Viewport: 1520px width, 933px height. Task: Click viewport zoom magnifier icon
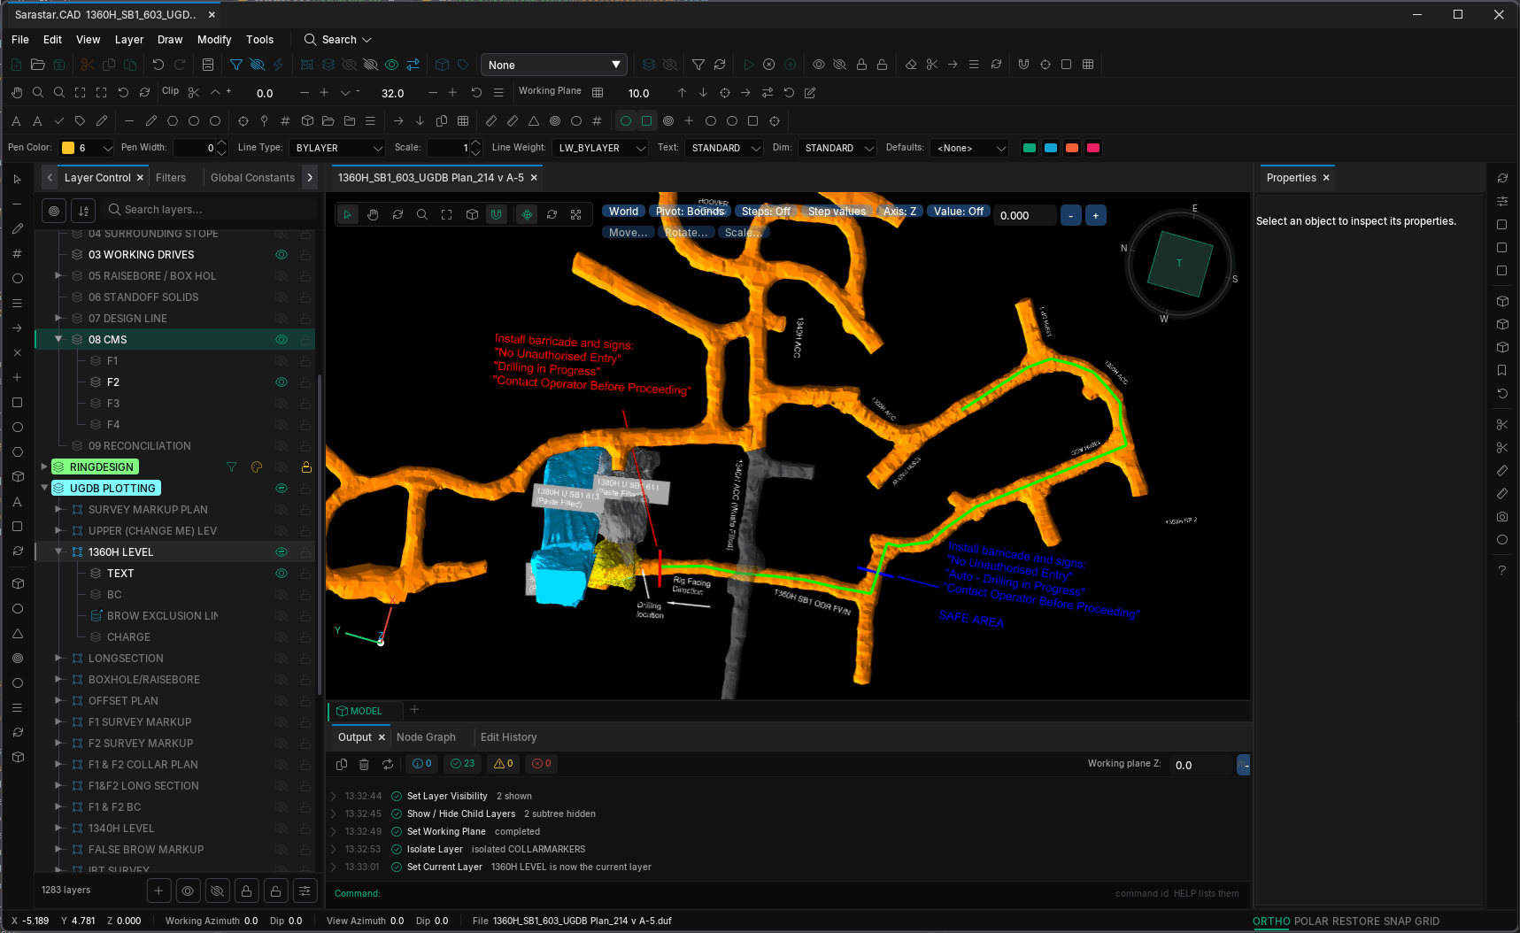click(x=422, y=214)
